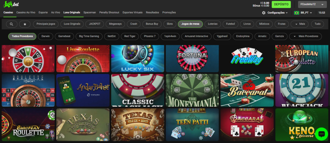Open the live chat support bubble

(x=321, y=134)
